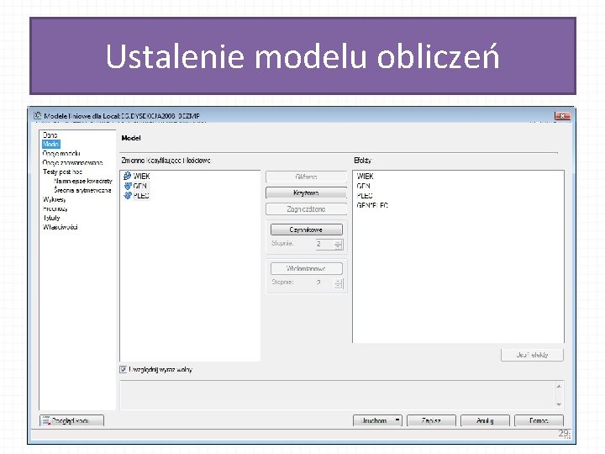Click the WIEK variable icon
This screenshot has height=454, width=605.
coord(128,176)
